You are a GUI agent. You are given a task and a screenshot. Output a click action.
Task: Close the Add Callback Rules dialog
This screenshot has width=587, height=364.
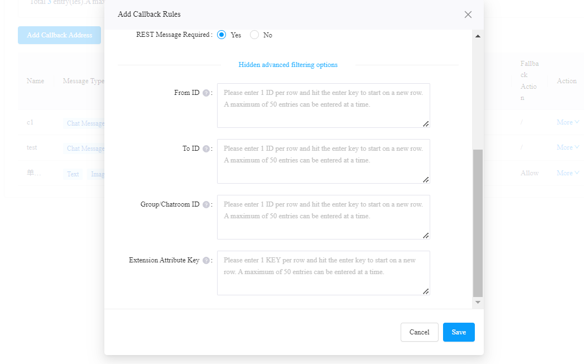tap(468, 15)
